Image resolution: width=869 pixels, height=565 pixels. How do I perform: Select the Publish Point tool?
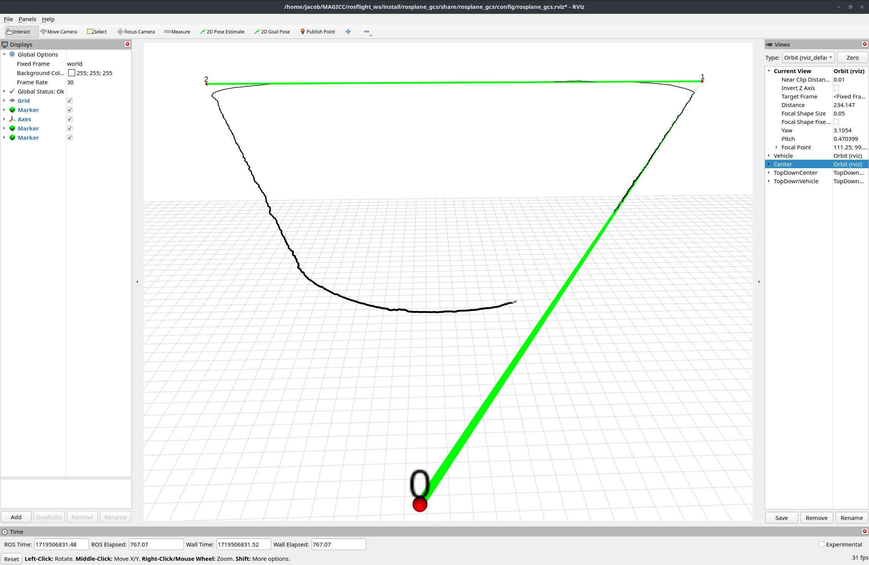pyautogui.click(x=317, y=32)
